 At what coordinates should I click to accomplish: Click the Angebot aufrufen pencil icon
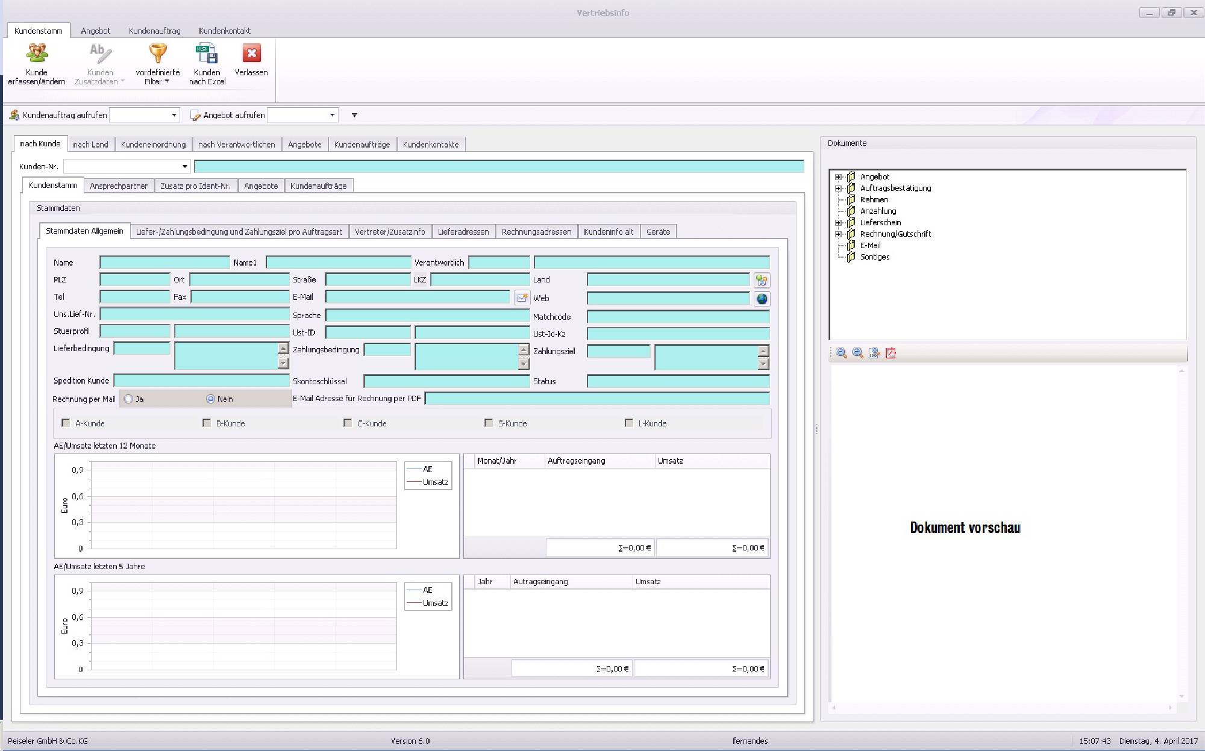pyautogui.click(x=195, y=115)
